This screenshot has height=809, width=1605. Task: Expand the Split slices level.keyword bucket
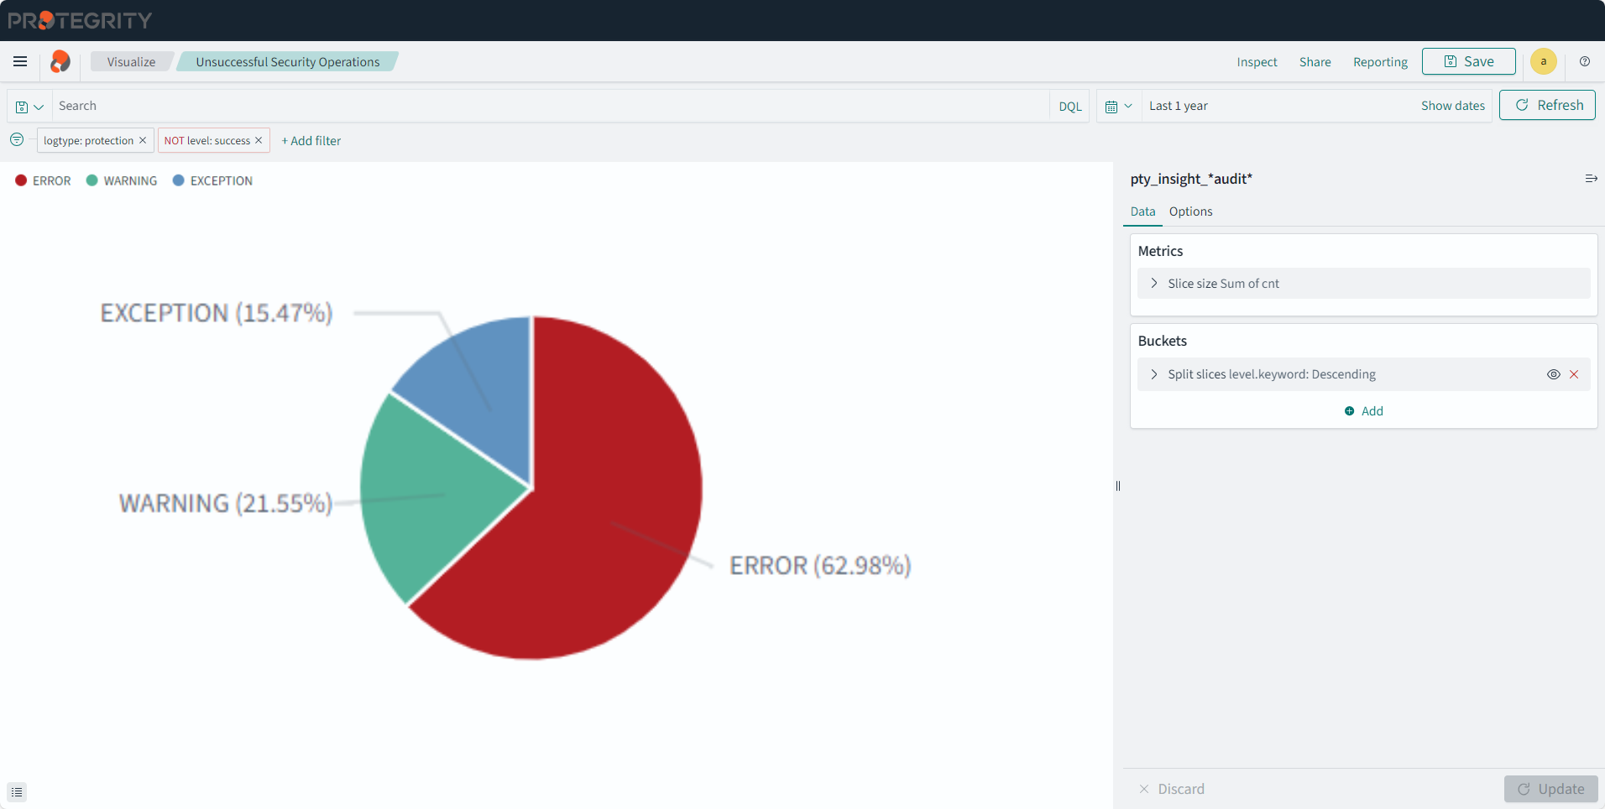click(1154, 374)
